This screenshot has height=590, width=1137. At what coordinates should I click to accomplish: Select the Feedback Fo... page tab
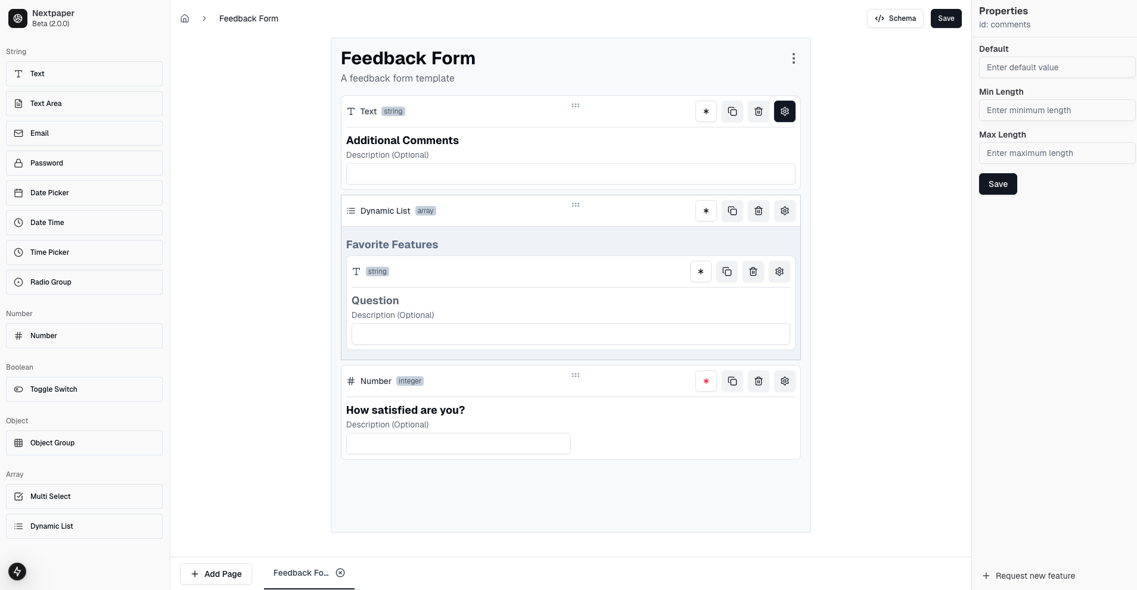coord(301,573)
